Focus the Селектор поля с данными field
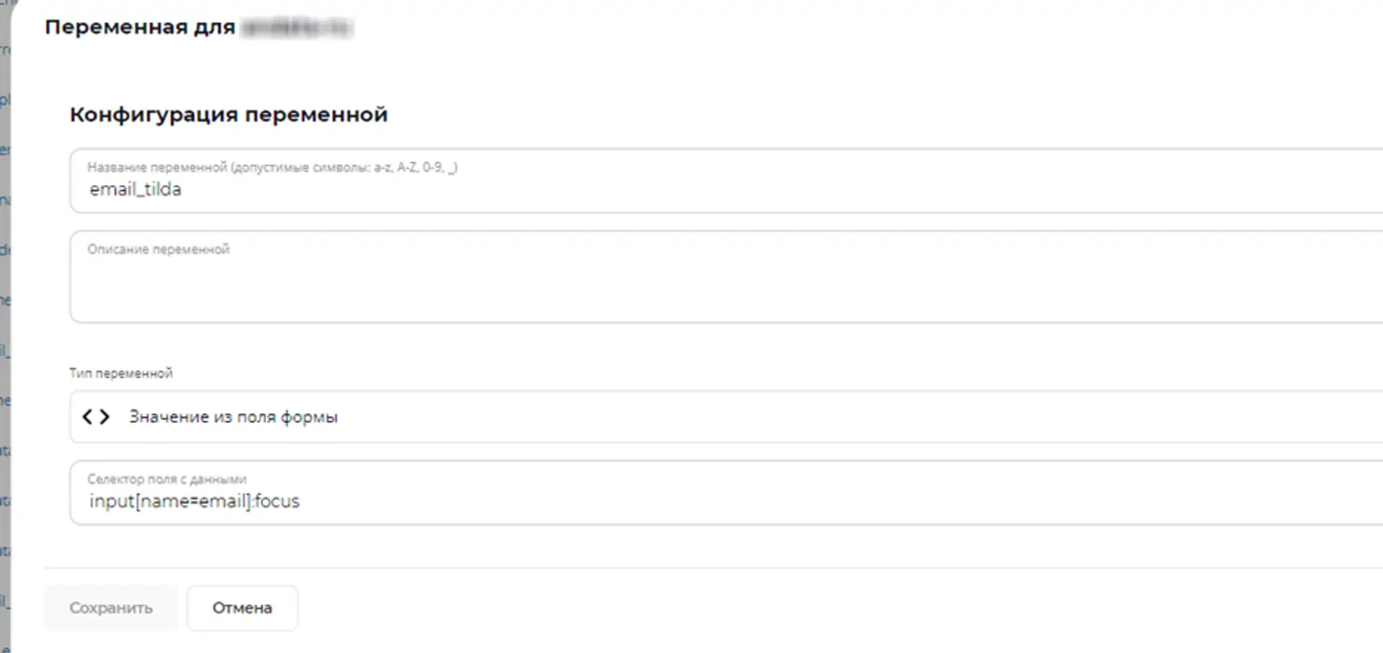 (x=726, y=492)
